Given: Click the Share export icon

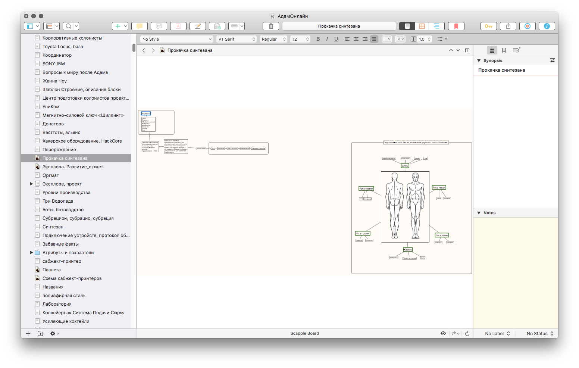Looking at the screenshot, I should (508, 26).
